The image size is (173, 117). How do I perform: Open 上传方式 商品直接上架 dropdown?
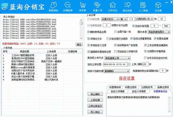click(117, 58)
